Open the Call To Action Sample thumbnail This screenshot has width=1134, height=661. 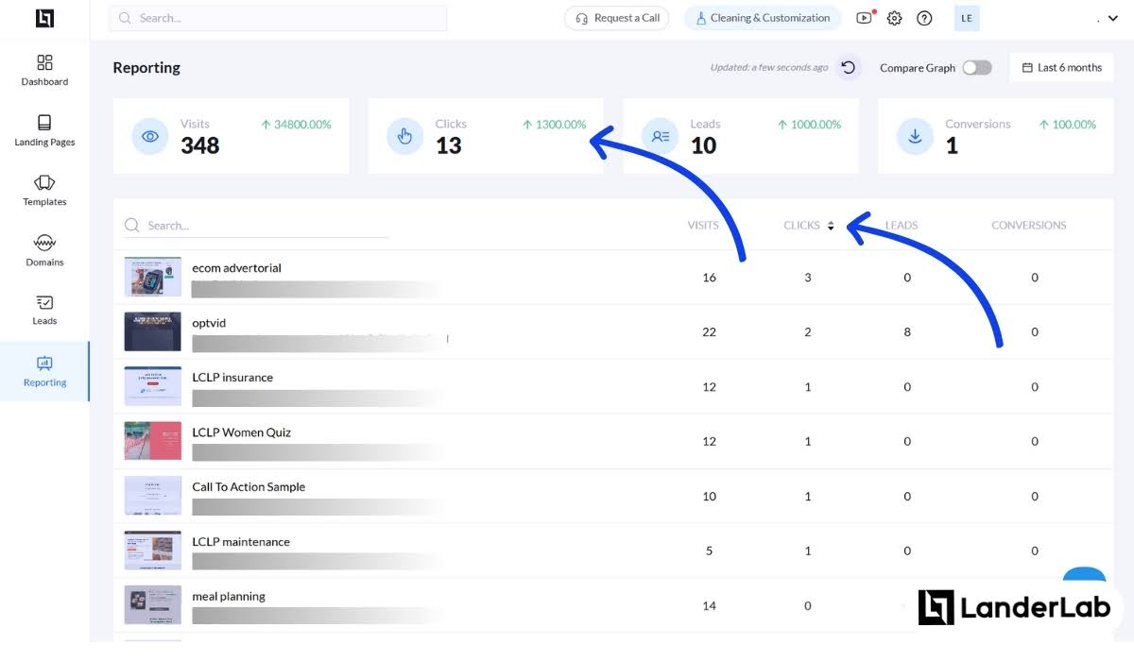point(153,496)
